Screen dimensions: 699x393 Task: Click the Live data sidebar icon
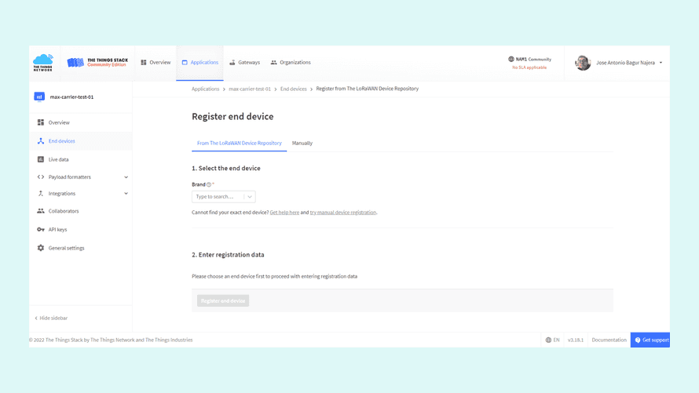41,159
